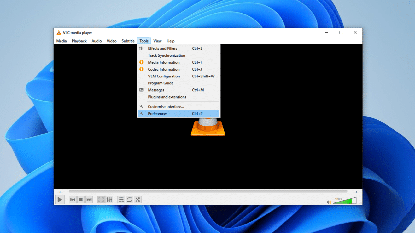The image size is (415, 233).
Task: Show extended settings sliders icon
Action: [x=109, y=200]
